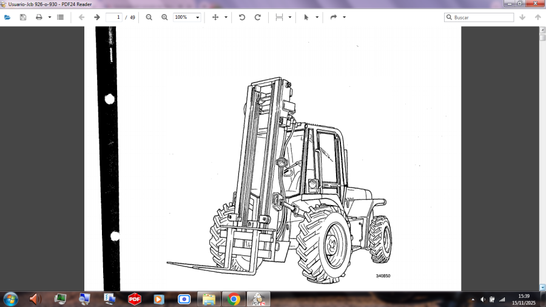Expand the page fit mode dropdown arrow
This screenshot has width=546, height=307.
click(226, 17)
